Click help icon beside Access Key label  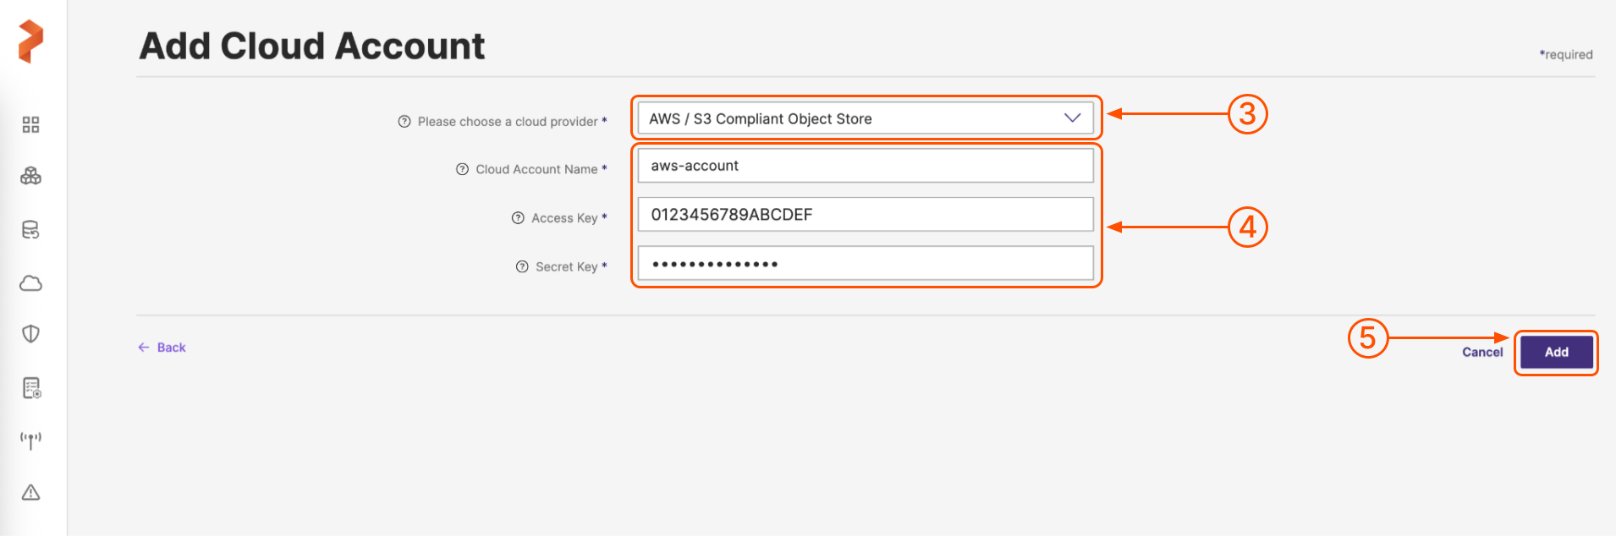click(518, 218)
